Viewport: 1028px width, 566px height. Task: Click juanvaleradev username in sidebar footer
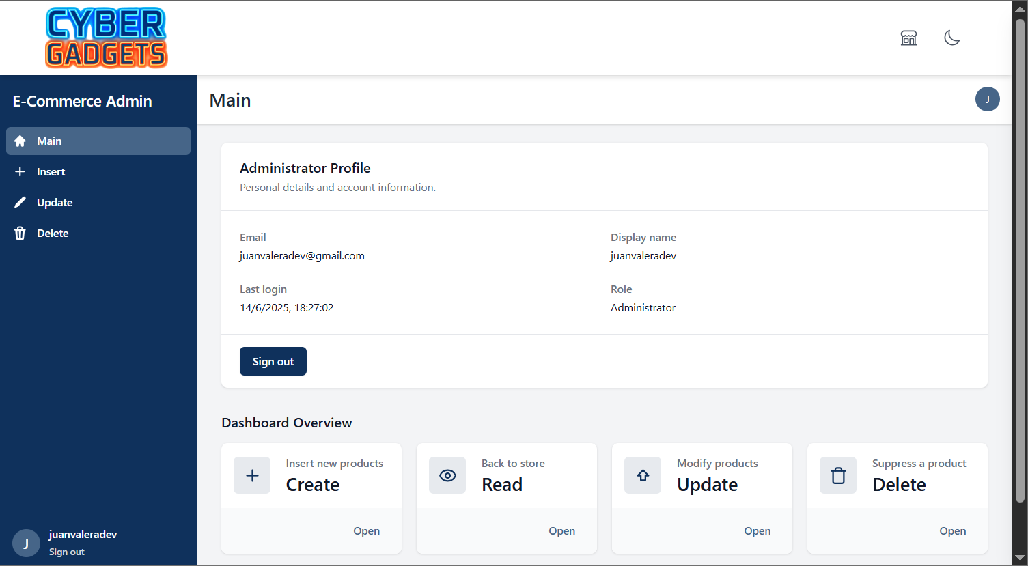[83, 534]
